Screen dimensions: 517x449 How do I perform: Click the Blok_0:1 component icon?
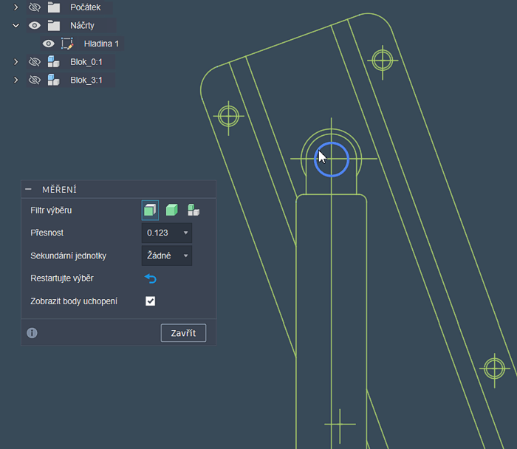(53, 61)
